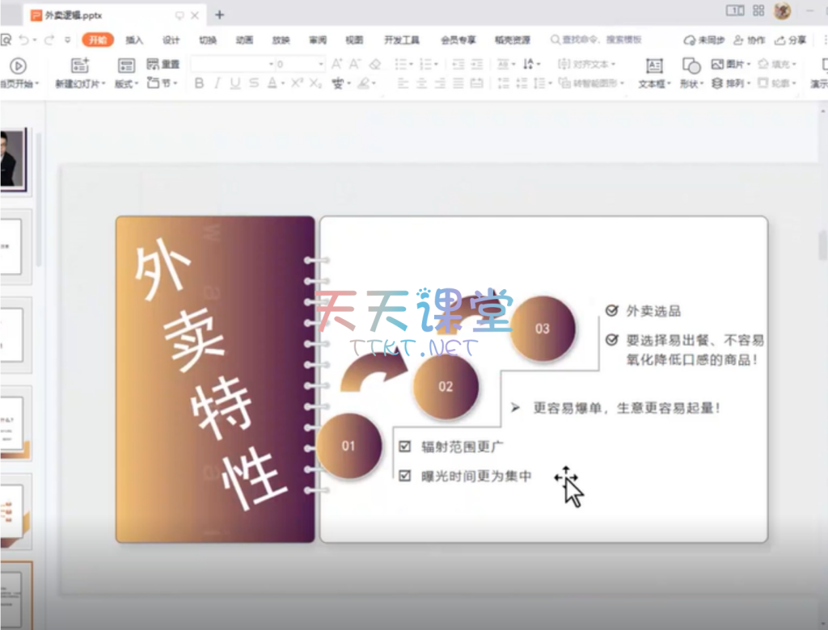Toggle the checkbox beside 辐射范围更广
Image resolution: width=828 pixels, height=630 pixels.
click(x=405, y=446)
